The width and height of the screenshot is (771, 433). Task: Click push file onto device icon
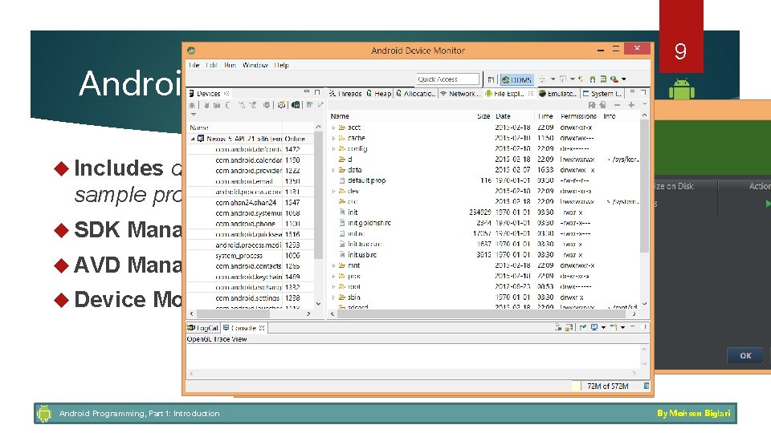tap(602, 105)
